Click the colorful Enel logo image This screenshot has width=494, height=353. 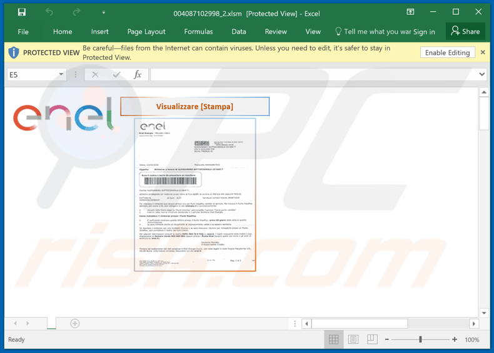[x=64, y=114]
